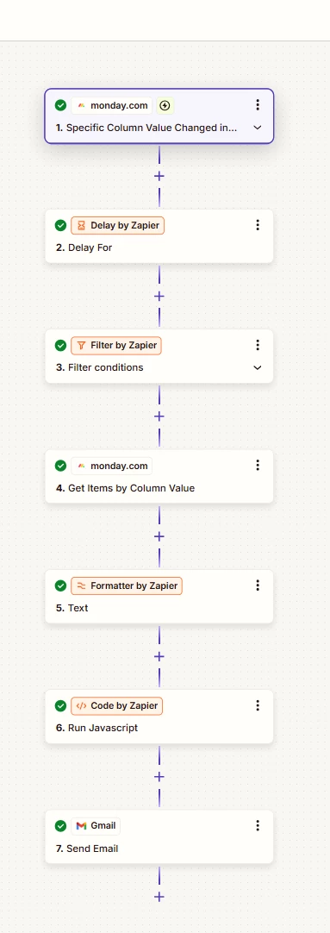Click the Code by Zapier app badge
The height and width of the screenshot is (933, 330).
click(117, 705)
